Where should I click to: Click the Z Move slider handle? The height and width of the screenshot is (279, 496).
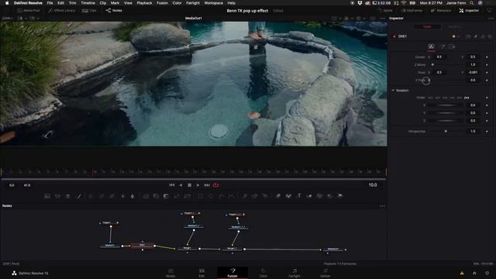click(432, 65)
